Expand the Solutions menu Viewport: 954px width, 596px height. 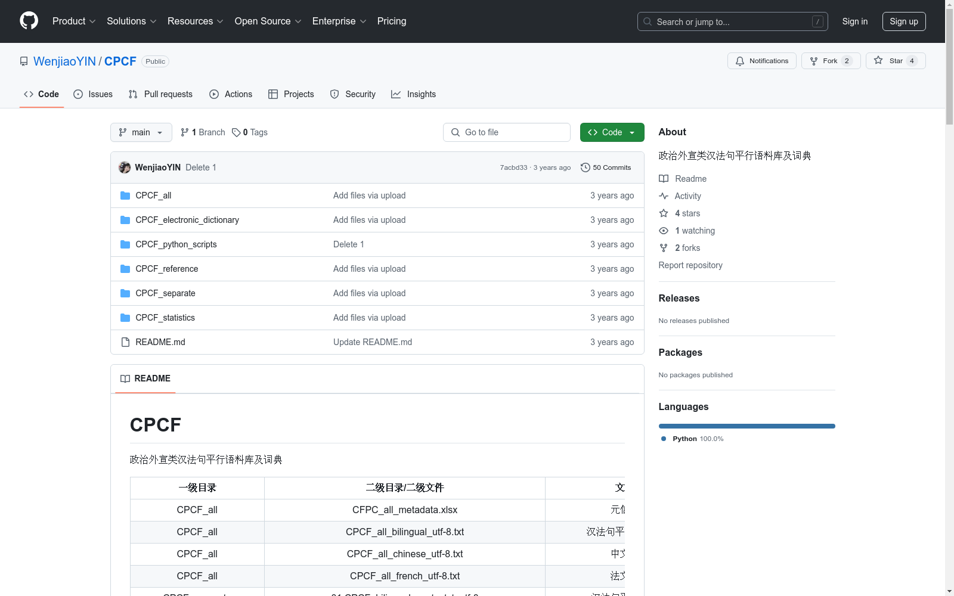[x=132, y=21]
